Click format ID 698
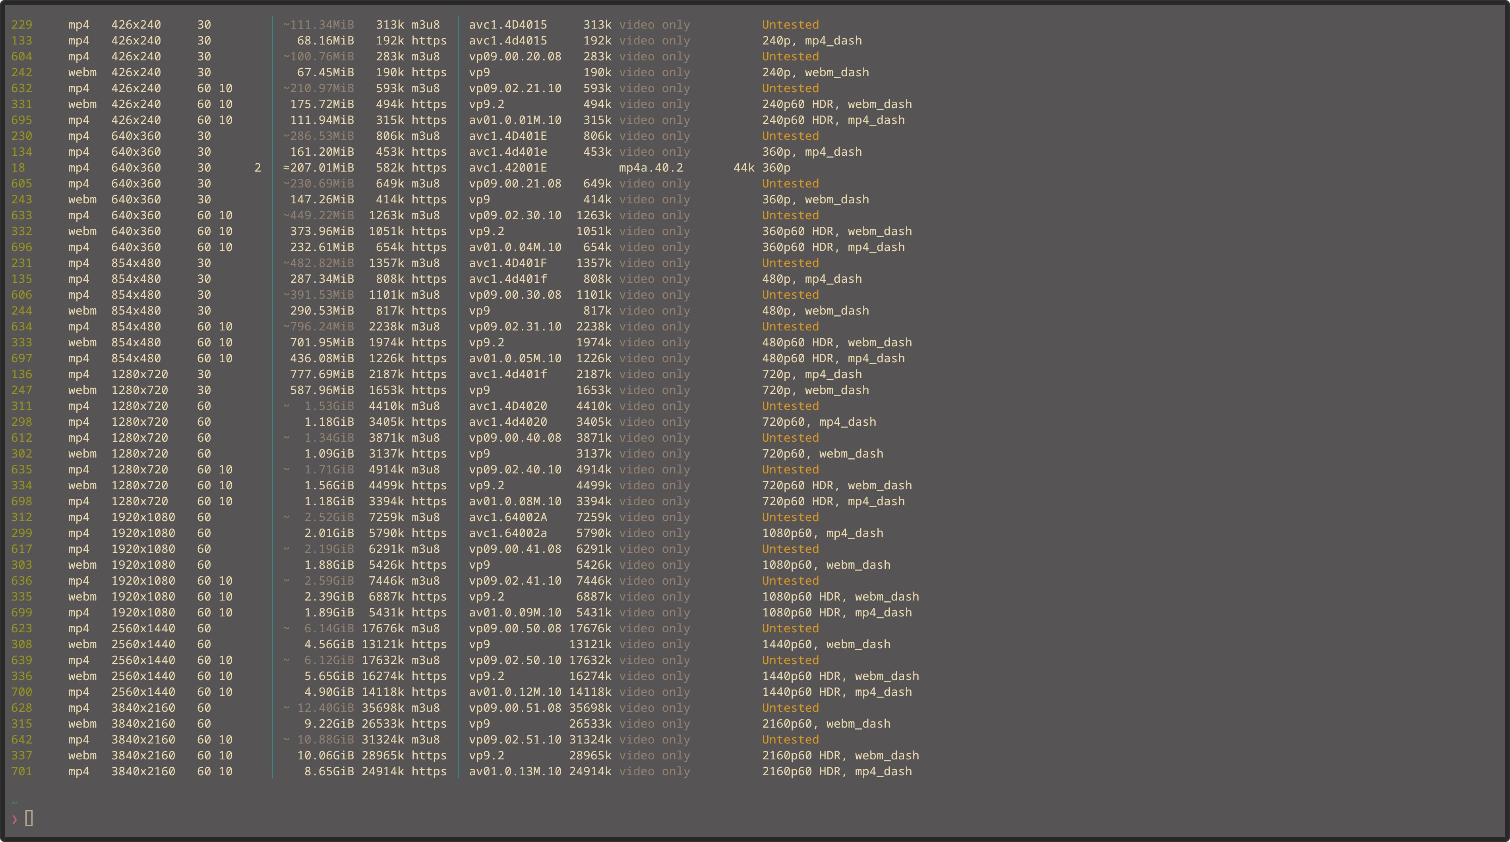 tap(22, 501)
